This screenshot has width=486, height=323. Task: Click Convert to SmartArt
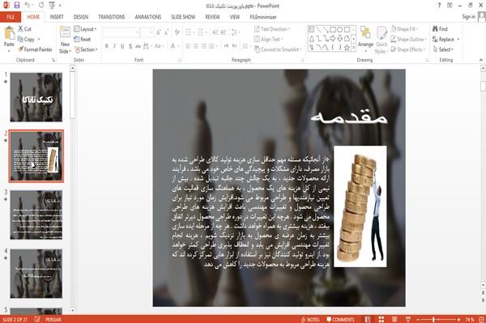point(278,49)
